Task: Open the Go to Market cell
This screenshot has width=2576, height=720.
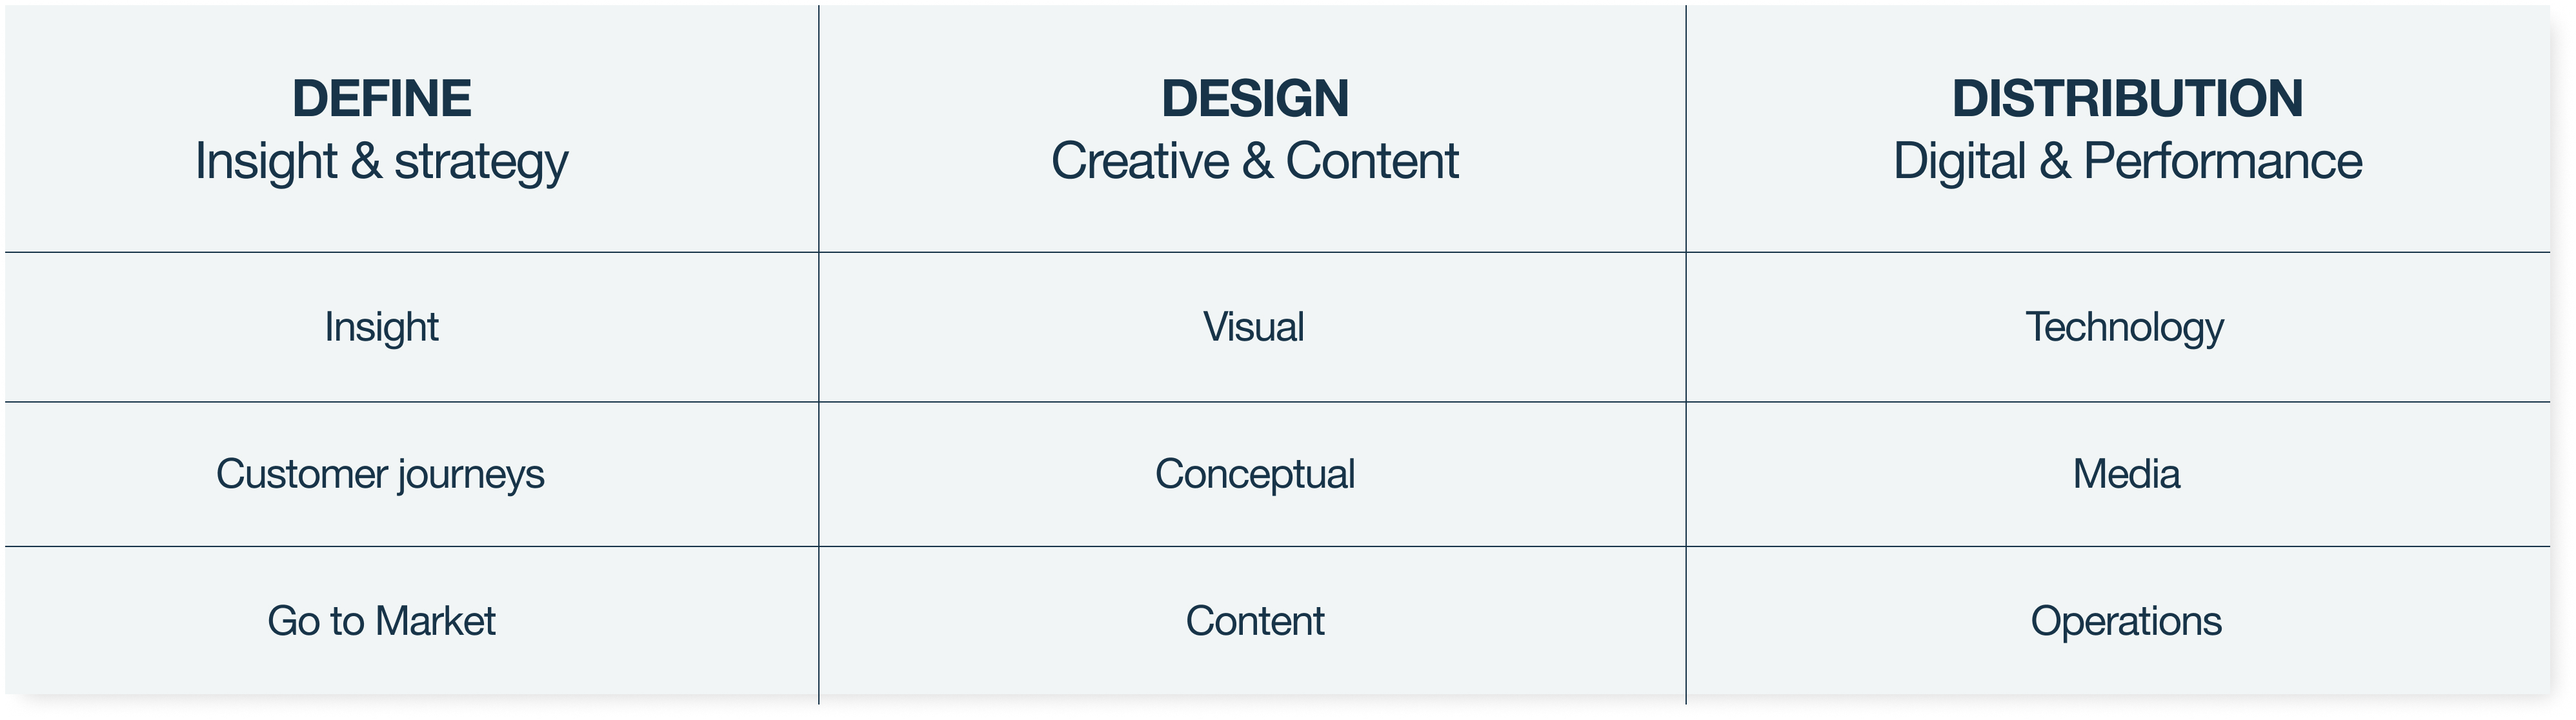Action: [381, 621]
